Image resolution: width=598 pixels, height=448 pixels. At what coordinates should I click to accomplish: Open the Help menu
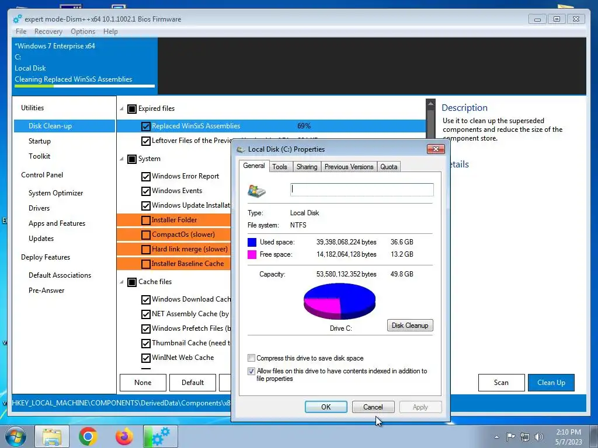pos(110,32)
